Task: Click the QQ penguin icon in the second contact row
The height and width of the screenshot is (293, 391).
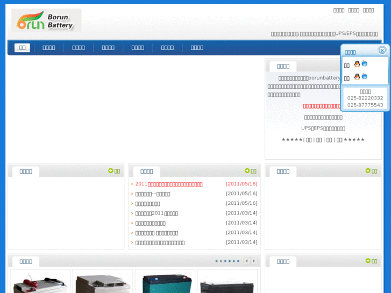Action: point(357,76)
